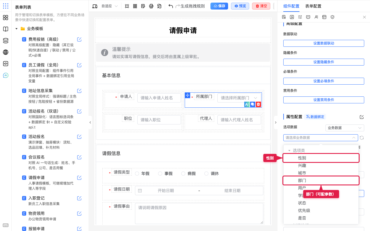Open the 业务数据 option source dropdown
This screenshot has height=231, width=370.
345,128
